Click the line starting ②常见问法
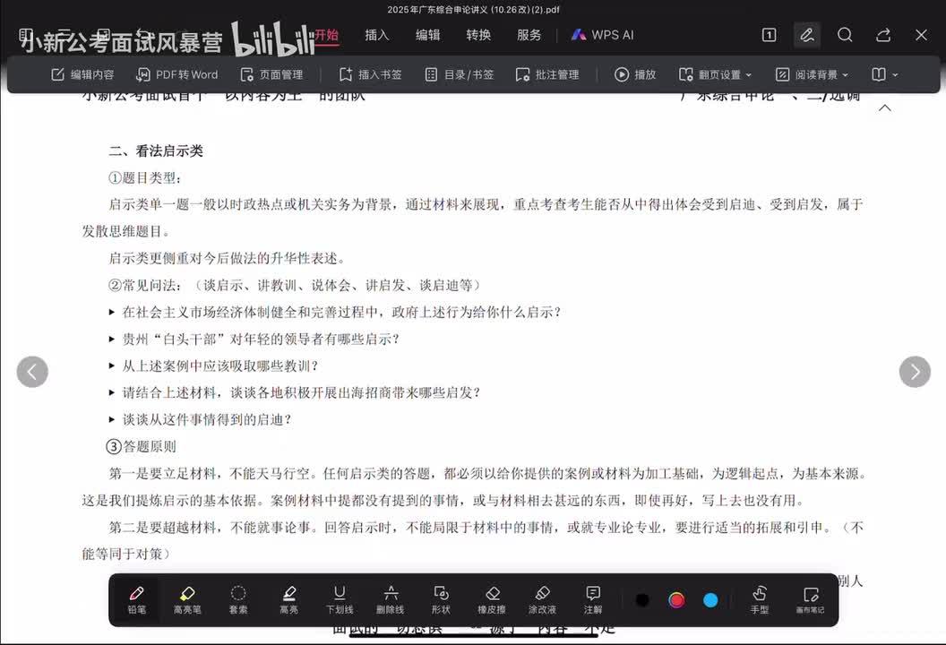Image resolution: width=946 pixels, height=645 pixels. [x=295, y=286]
